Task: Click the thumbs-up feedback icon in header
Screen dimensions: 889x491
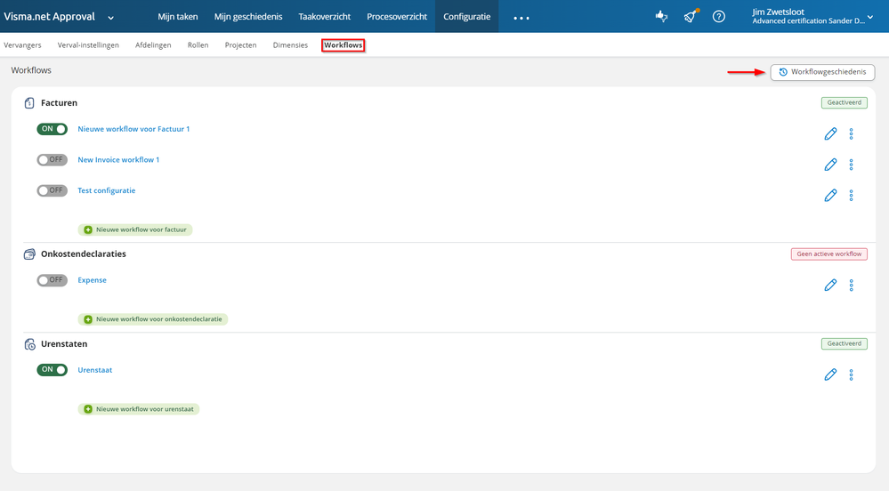Action: tap(661, 16)
